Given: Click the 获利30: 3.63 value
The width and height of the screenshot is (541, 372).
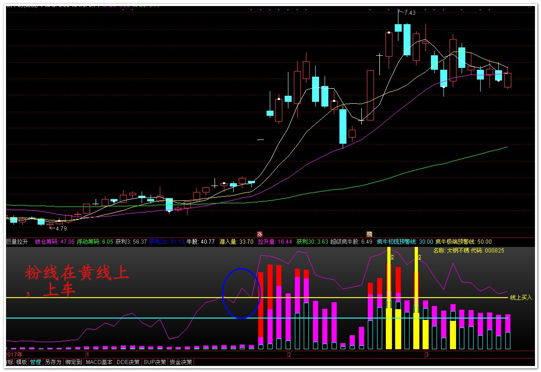Looking at the screenshot, I should (x=312, y=242).
